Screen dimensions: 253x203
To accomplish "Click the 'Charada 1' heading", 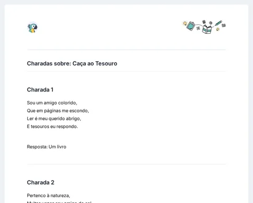I will pos(40,90).
